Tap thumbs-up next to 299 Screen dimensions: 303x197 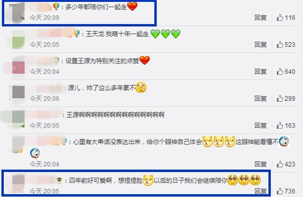point(280,99)
